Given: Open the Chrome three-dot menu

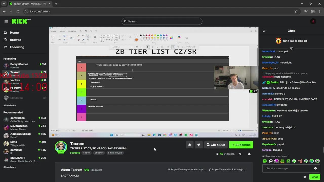Looking at the screenshot, I should (320, 11).
